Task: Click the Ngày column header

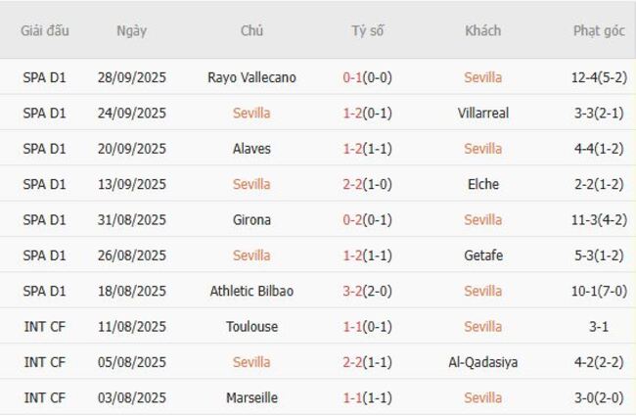Action: (x=131, y=30)
